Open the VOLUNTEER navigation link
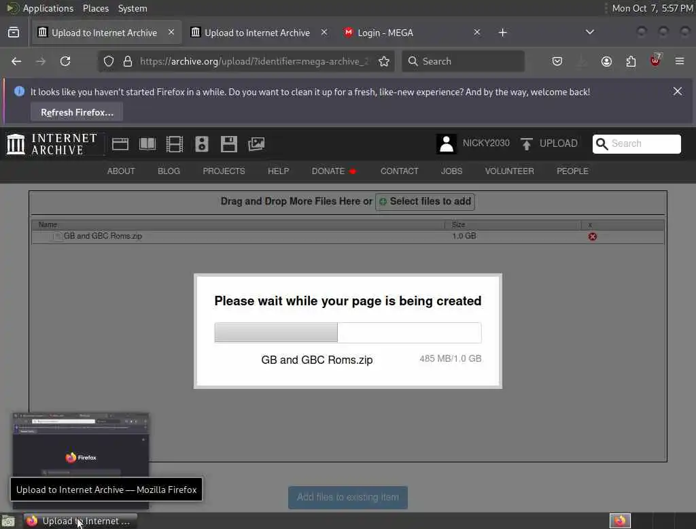The image size is (696, 529). click(509, 171)
